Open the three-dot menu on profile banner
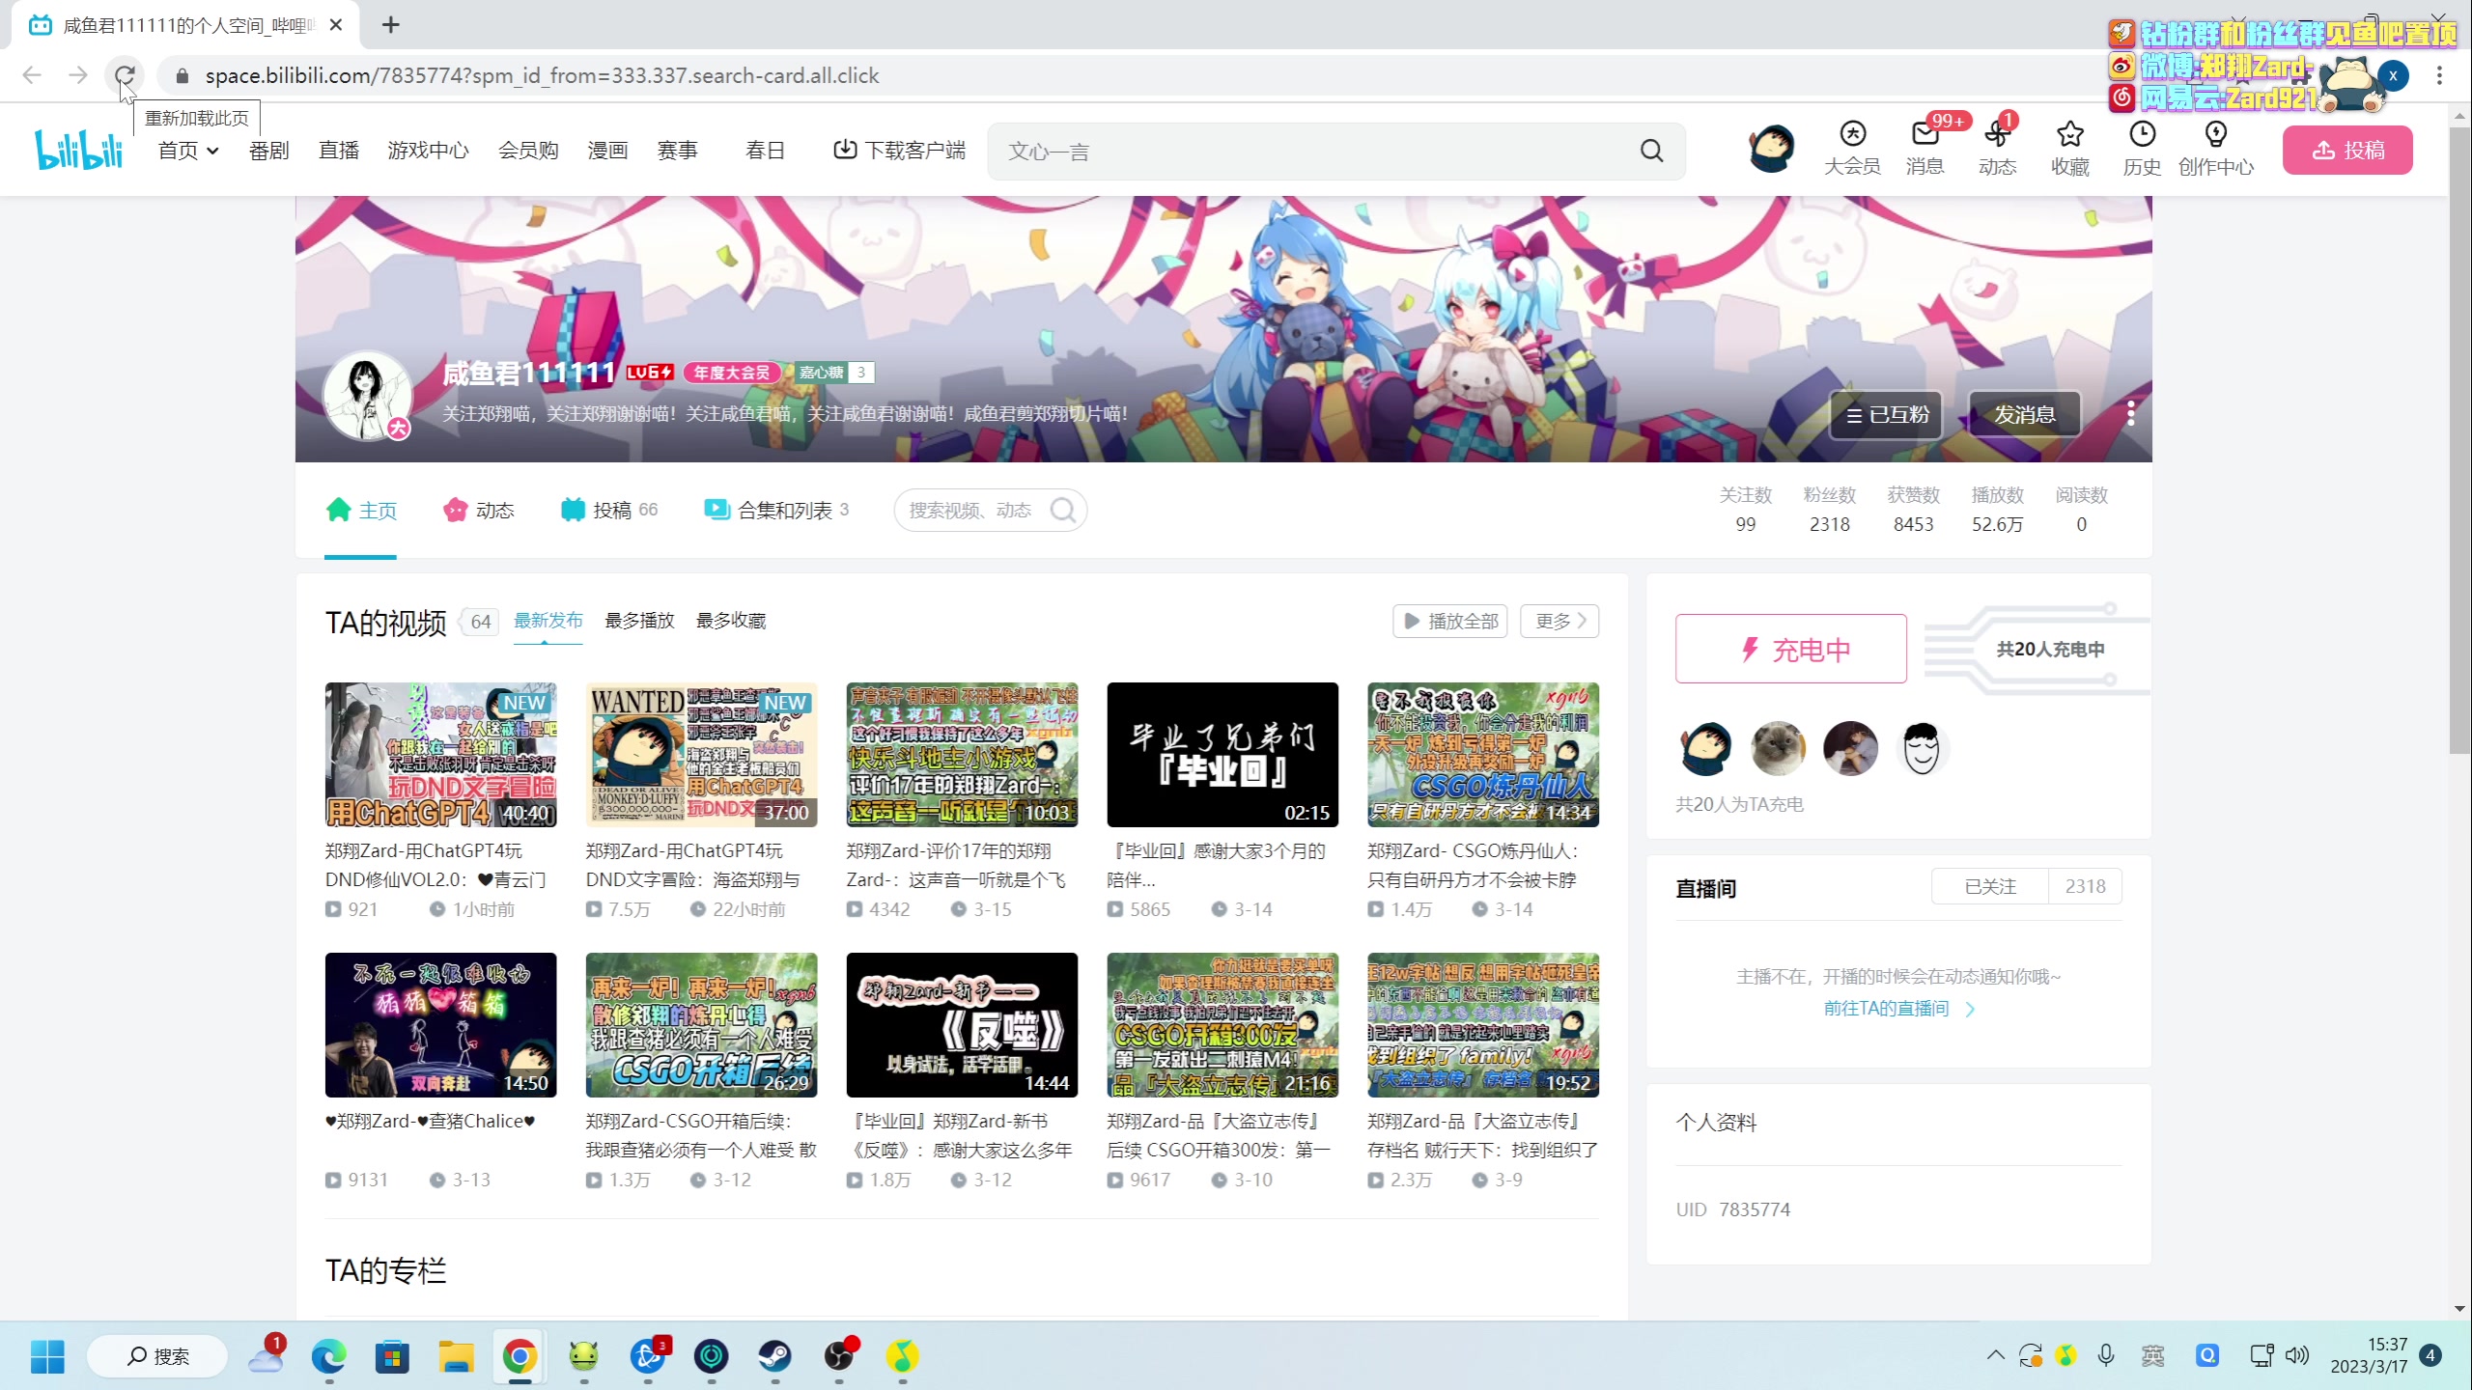 (2130, 414)
